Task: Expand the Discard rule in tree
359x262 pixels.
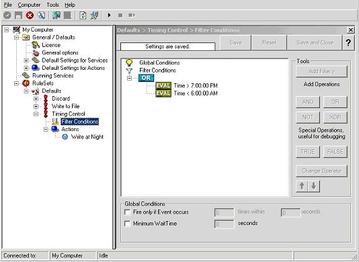Action: click(x=36, y=99)
